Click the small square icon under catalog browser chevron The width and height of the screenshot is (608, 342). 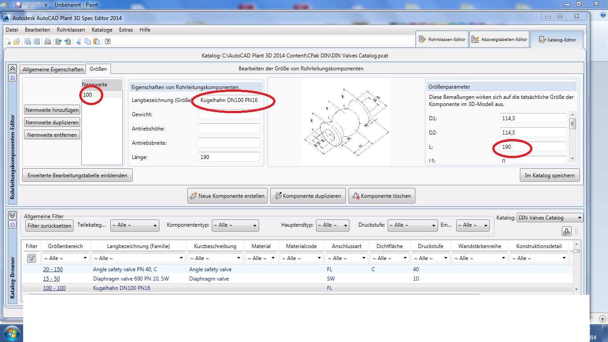pyautogui.click(x=12, y=224)
